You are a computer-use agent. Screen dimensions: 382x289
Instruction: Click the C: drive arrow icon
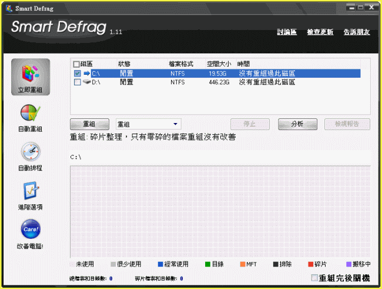point(86,74)
